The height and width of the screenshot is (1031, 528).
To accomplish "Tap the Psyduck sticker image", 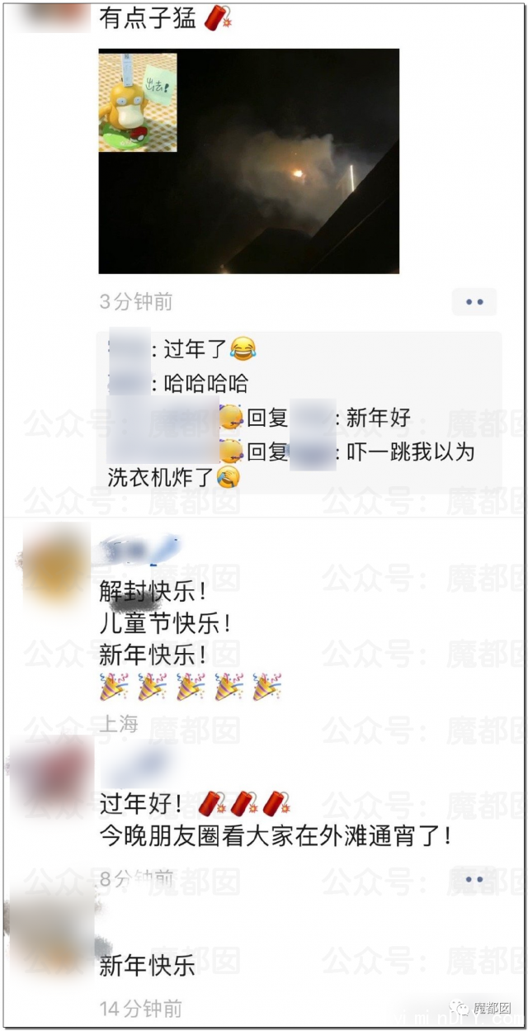I will coord(138,102).
